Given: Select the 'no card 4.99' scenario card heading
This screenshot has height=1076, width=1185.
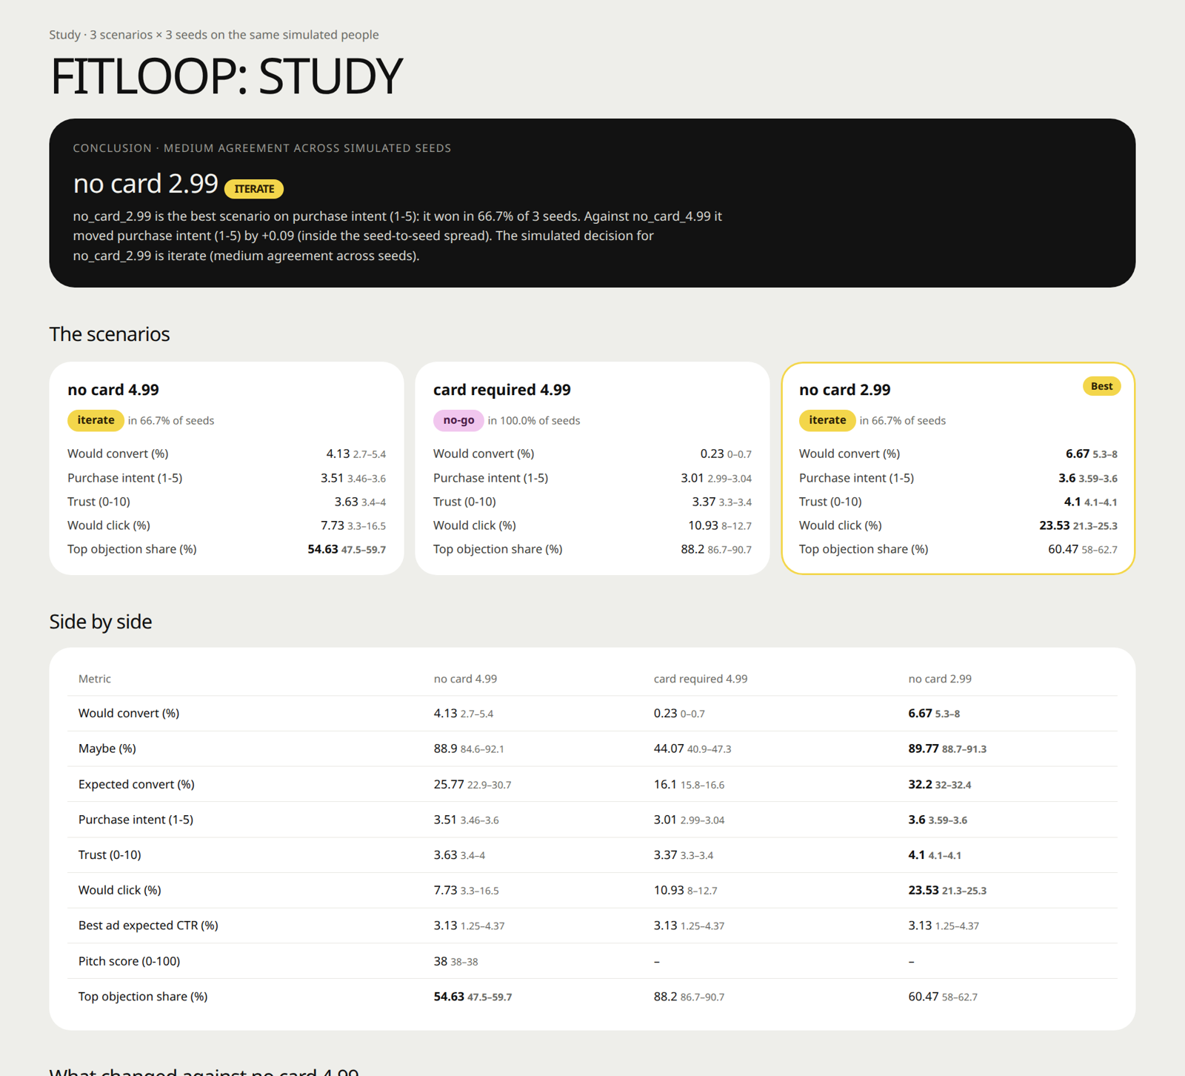Looking at the screenshot, I should tap(113, 390).
